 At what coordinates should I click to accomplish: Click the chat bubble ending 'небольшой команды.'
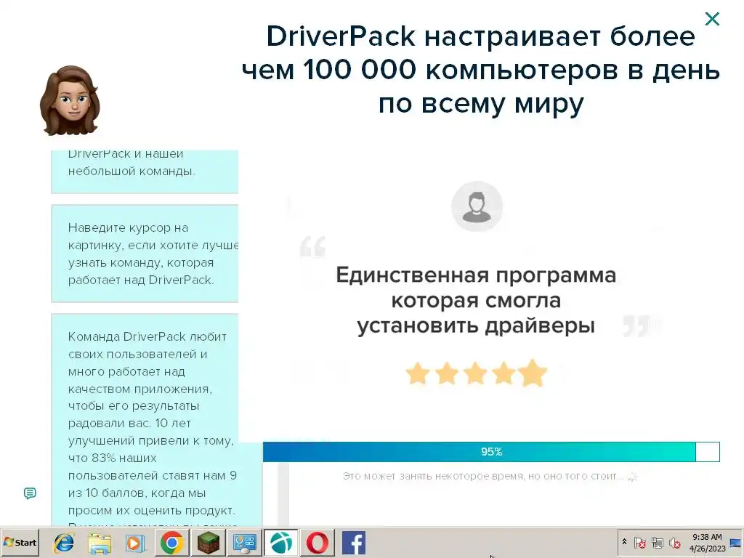[x=145, y=171]
